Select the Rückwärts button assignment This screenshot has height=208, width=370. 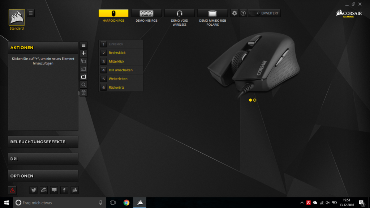point(121,88)
